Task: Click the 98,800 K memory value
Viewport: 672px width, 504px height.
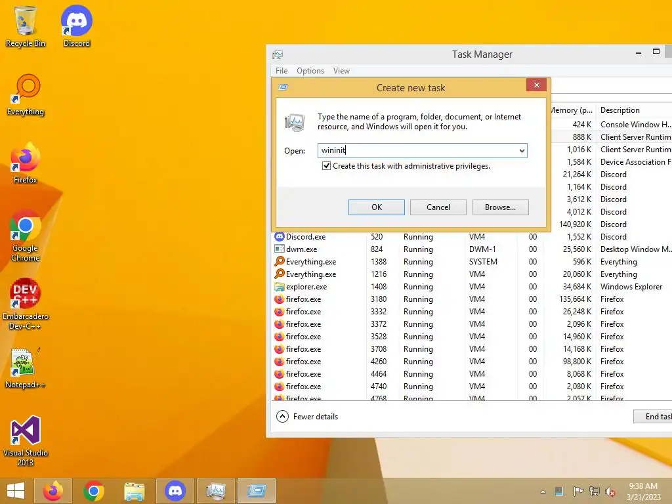Action: click(577, 362)
